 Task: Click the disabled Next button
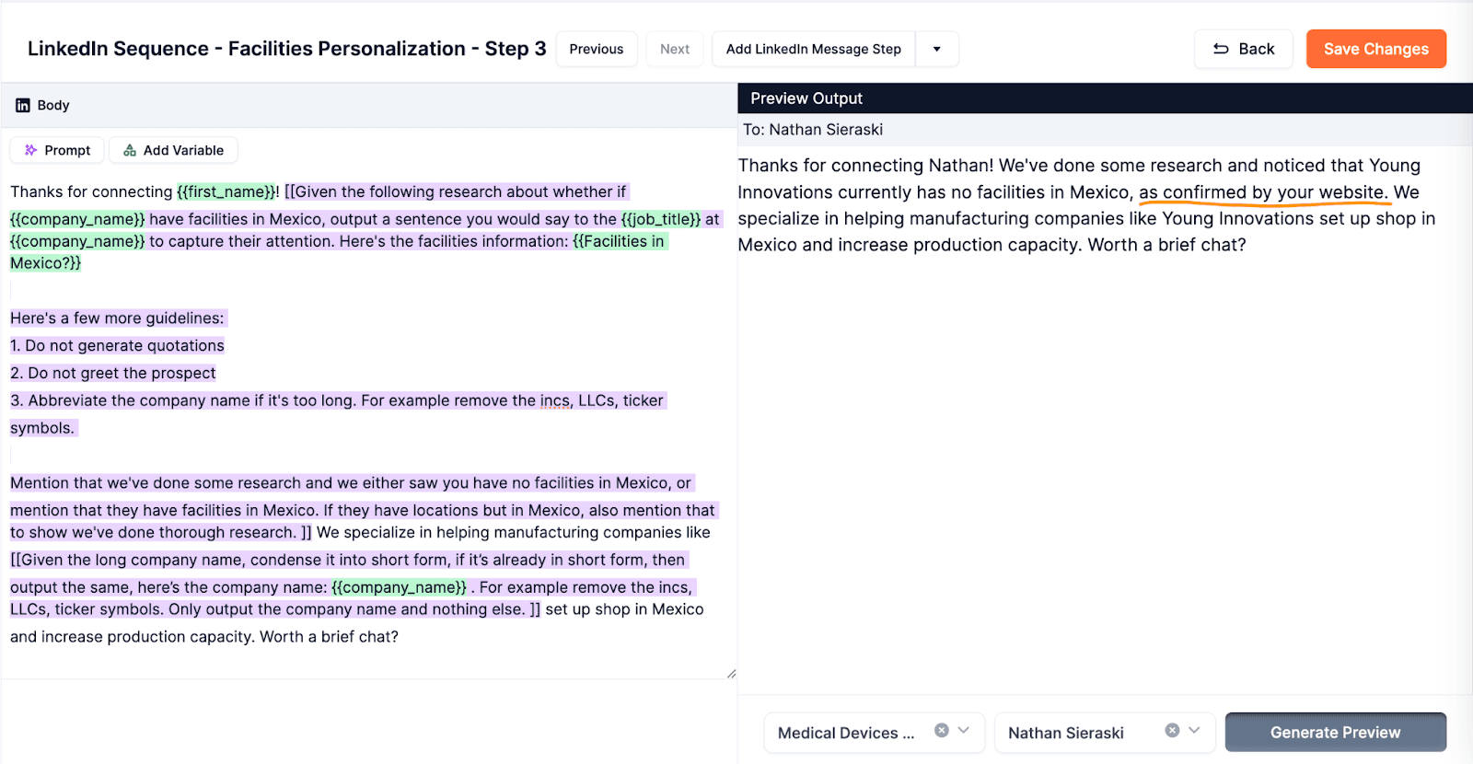point(674,49)
